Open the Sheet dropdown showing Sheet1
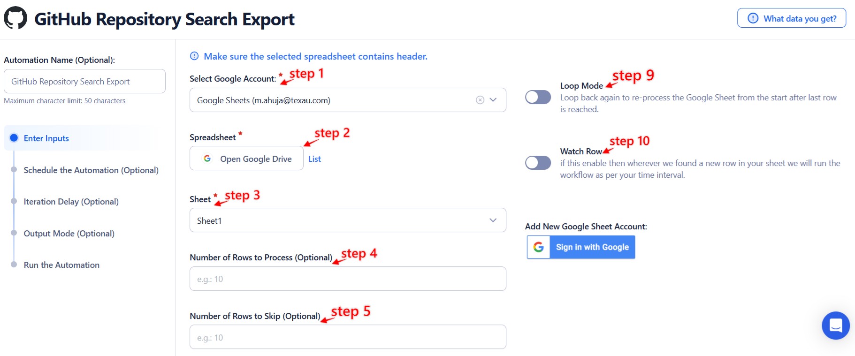Image resolution: width=855 pixels, height=356 pixels. click(347, 220)
